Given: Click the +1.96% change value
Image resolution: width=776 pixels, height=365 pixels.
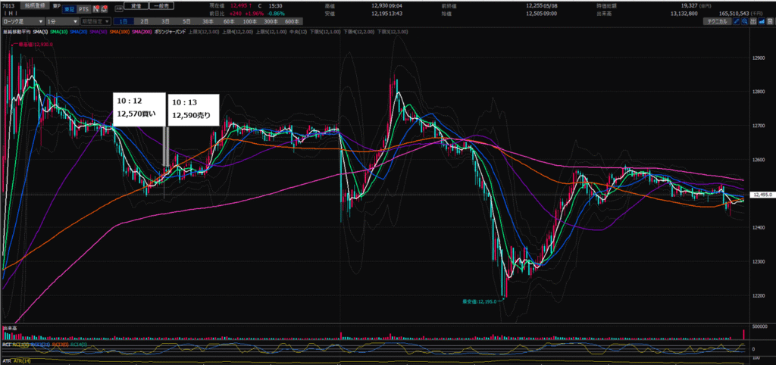Looking at the screenshot, I should point(255,14).
